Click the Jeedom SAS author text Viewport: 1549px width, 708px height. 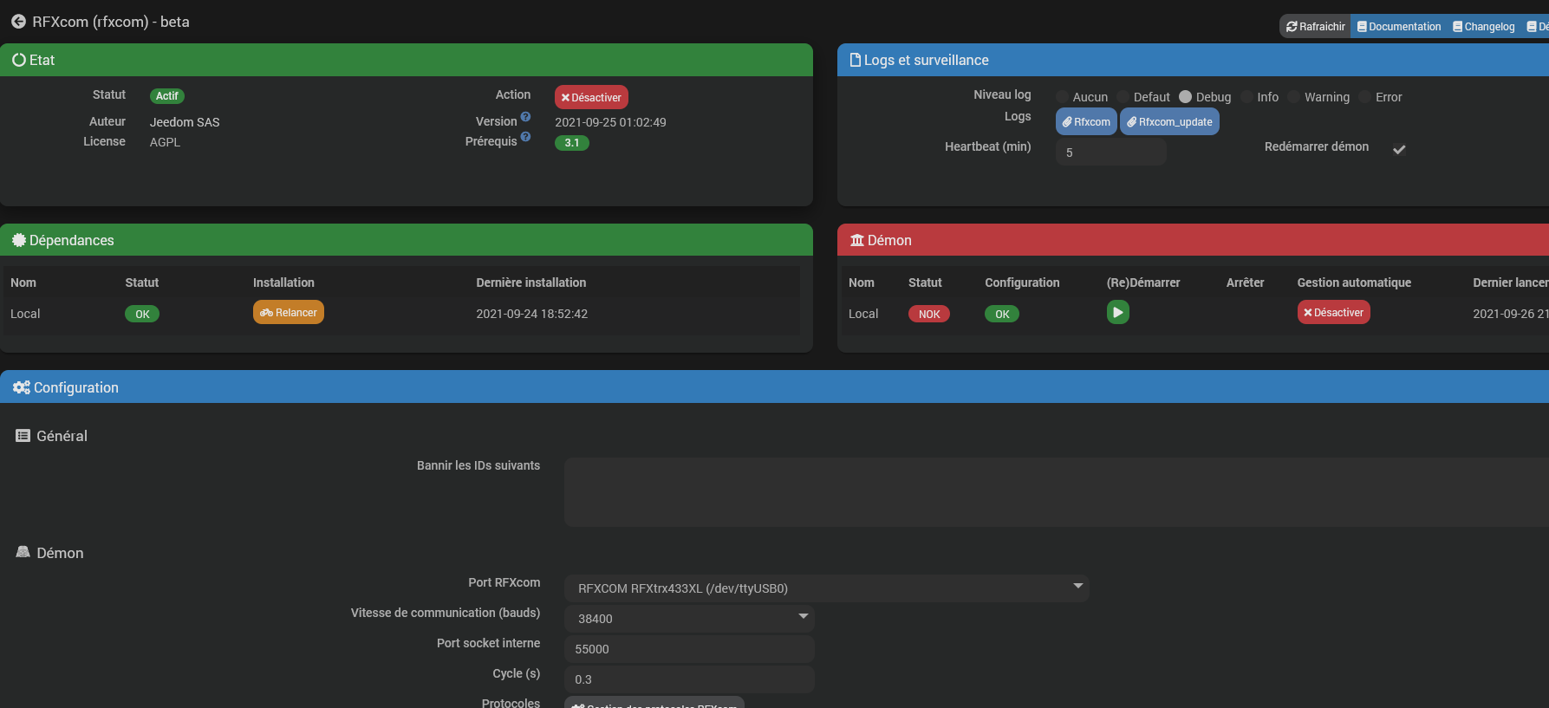[185, 122]
